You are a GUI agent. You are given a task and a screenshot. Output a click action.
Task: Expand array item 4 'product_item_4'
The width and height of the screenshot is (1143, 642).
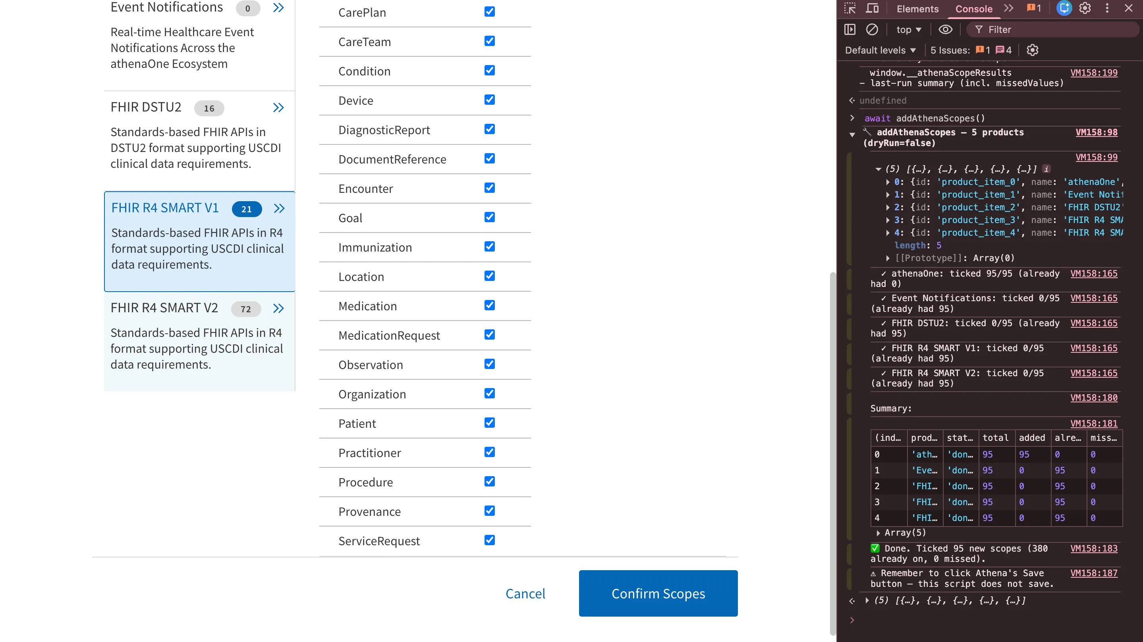[x=887, y=233]
